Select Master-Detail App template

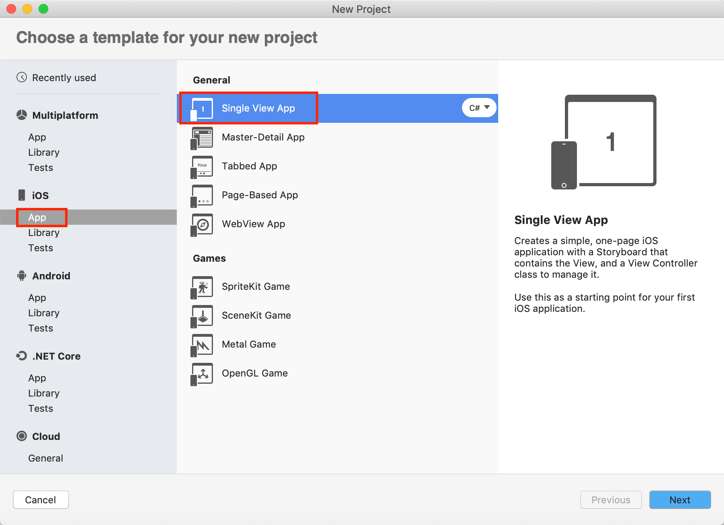[x=337, y=137]
